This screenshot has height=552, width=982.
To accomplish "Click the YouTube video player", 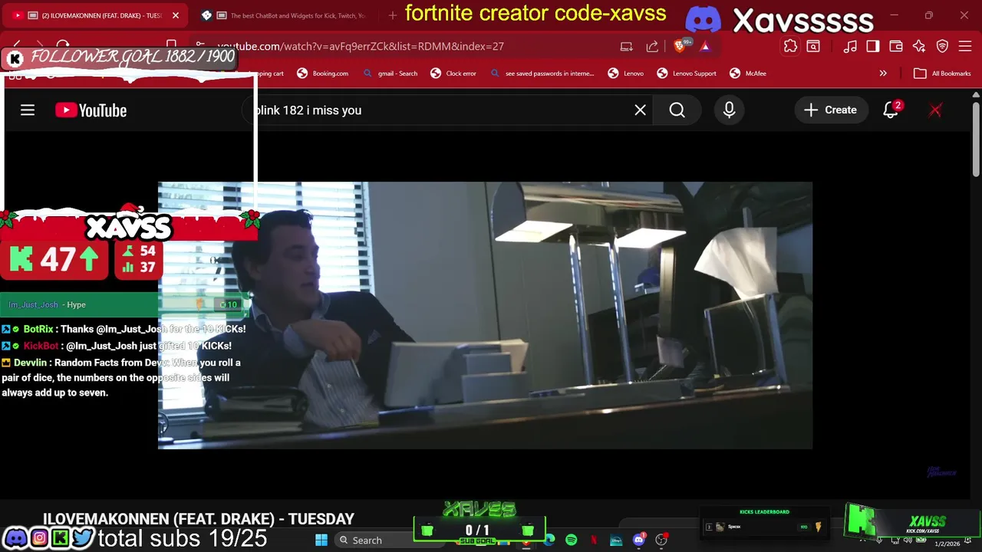I will [485, 315].
